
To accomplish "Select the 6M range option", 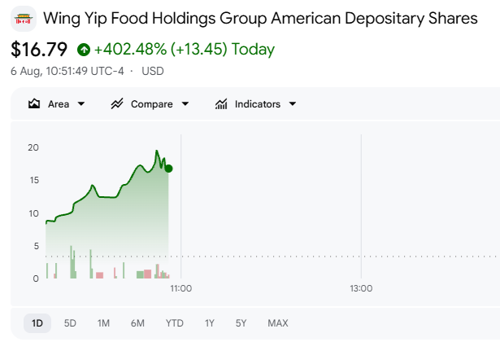I will (x=137, y=323).
